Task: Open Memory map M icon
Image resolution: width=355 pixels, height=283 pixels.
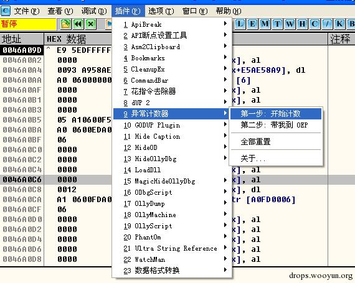Action: (265, 24)
